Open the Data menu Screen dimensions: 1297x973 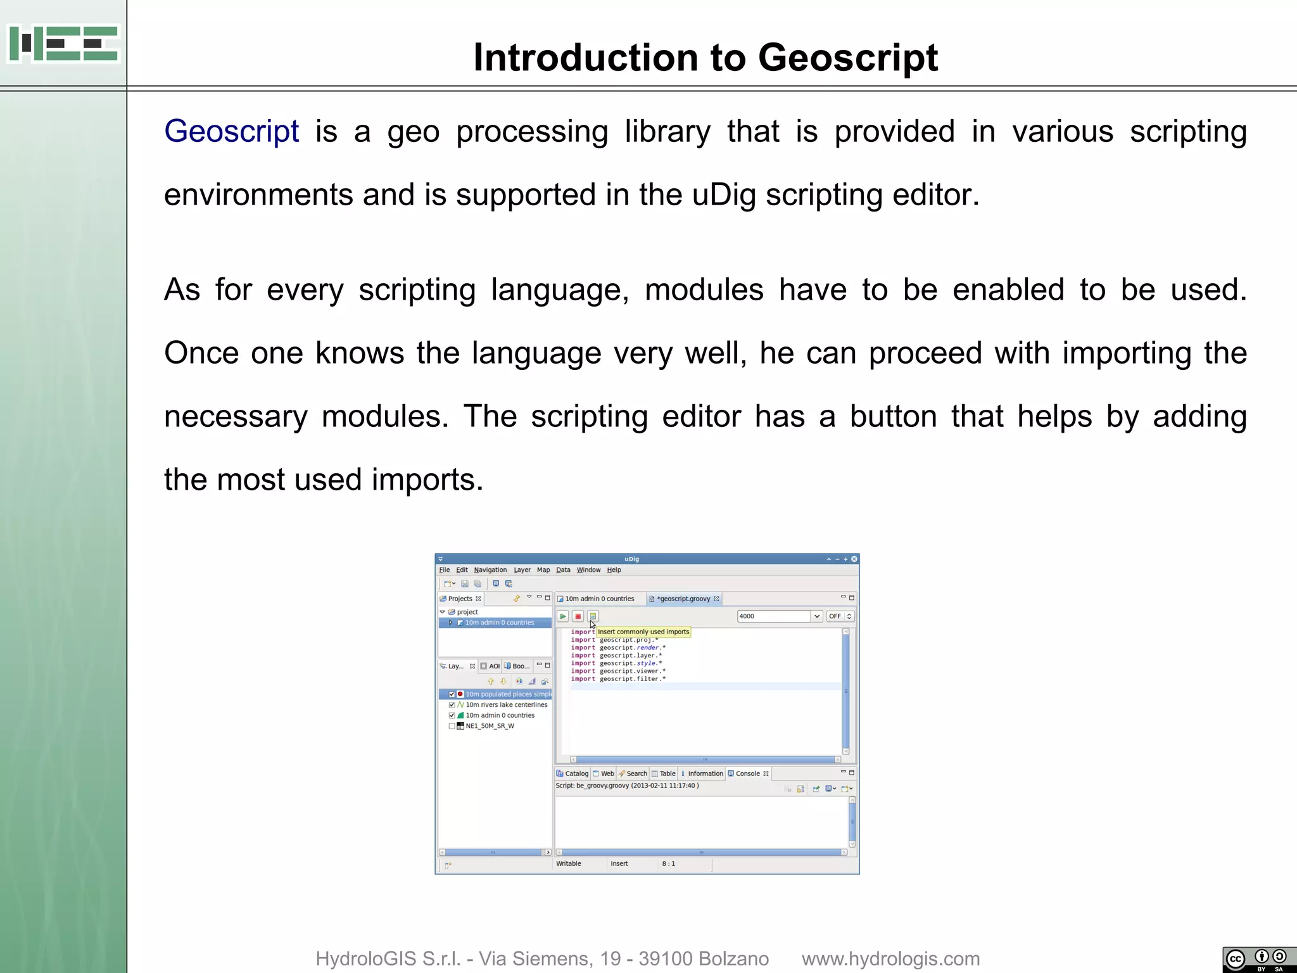563,570
